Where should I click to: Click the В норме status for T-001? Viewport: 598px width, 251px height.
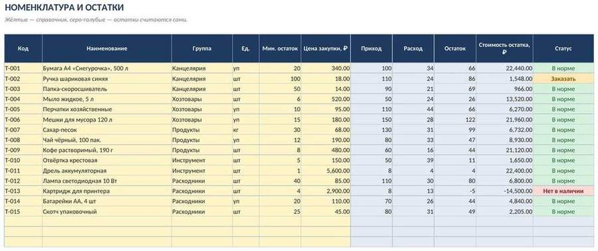pyautogui.click(x=563, y=68)
